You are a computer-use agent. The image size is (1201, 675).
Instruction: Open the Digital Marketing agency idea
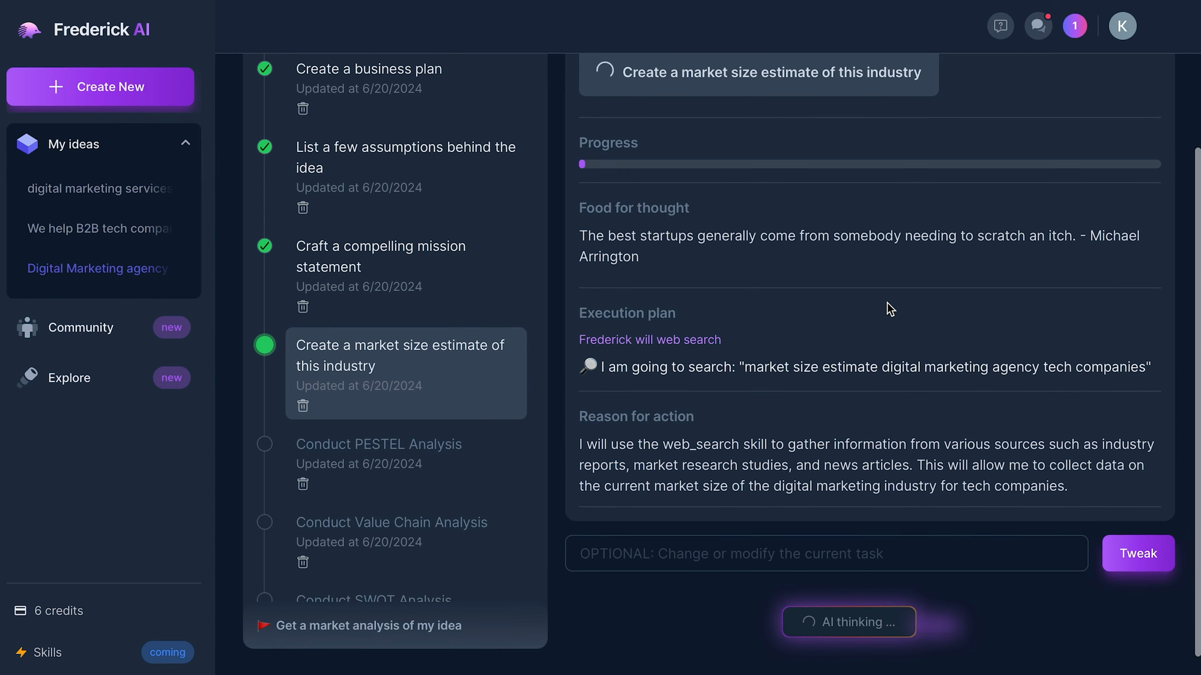pos(98,268)
